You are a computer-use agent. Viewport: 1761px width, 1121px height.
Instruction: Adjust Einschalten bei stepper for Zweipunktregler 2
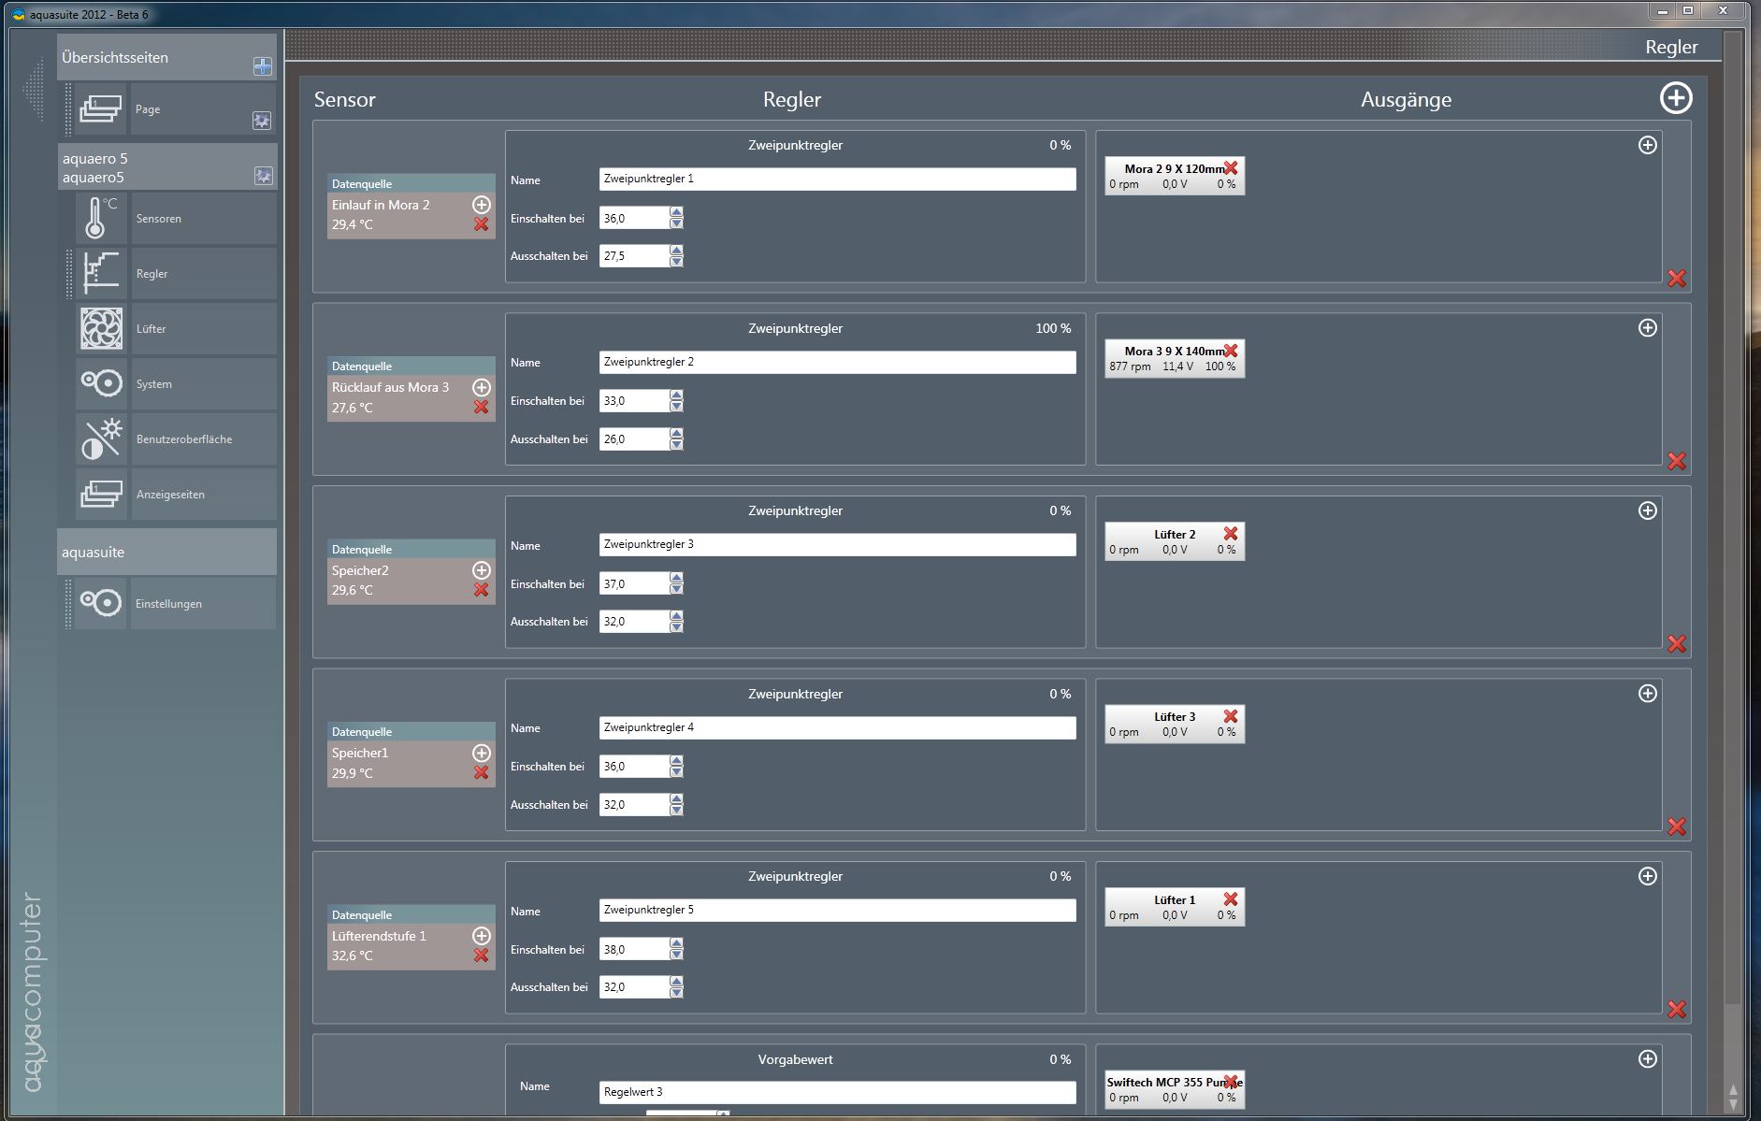(676, 401)
